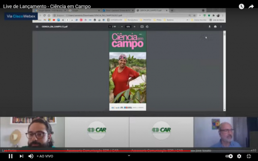The height and width of the screenshot is (161, 258).
Task: Open the player settings gear
Action: click(239, 156)
